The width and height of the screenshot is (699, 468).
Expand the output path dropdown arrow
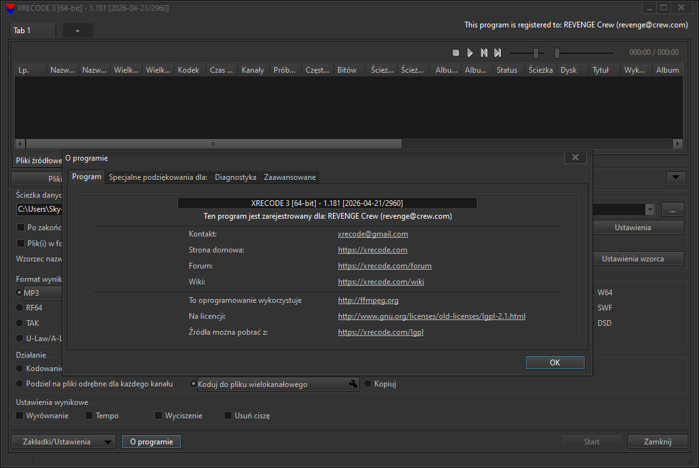click(x=650, y=210)
